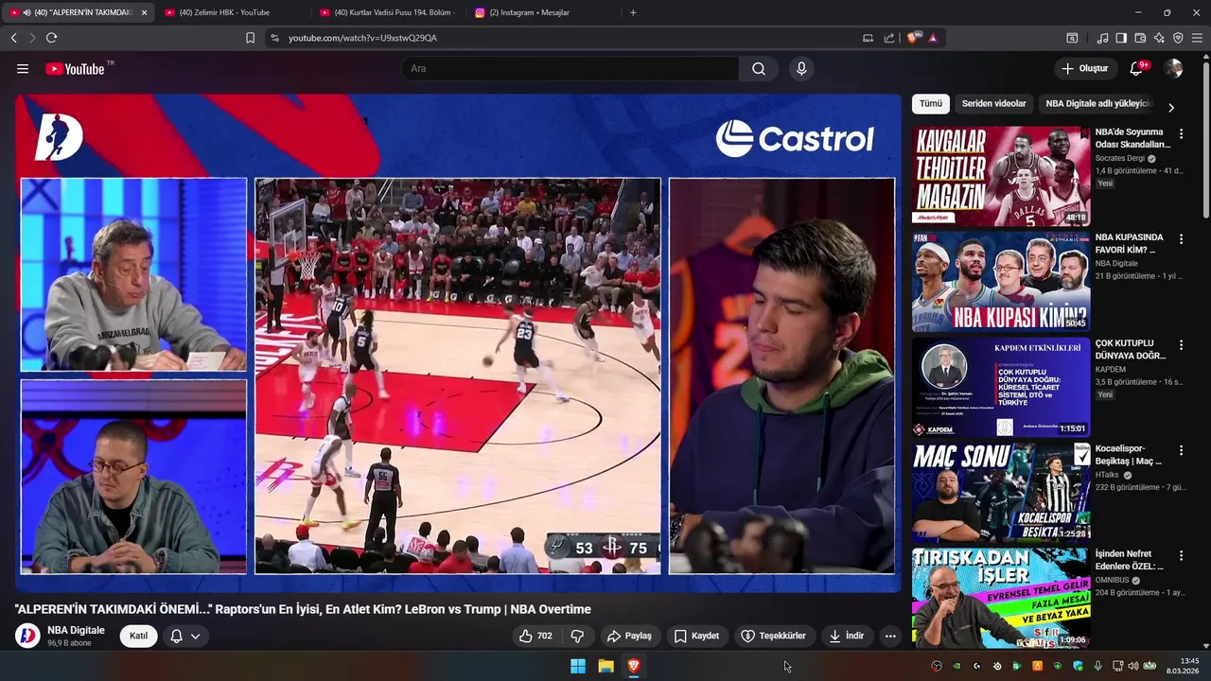Open a new browser tab

633,12
